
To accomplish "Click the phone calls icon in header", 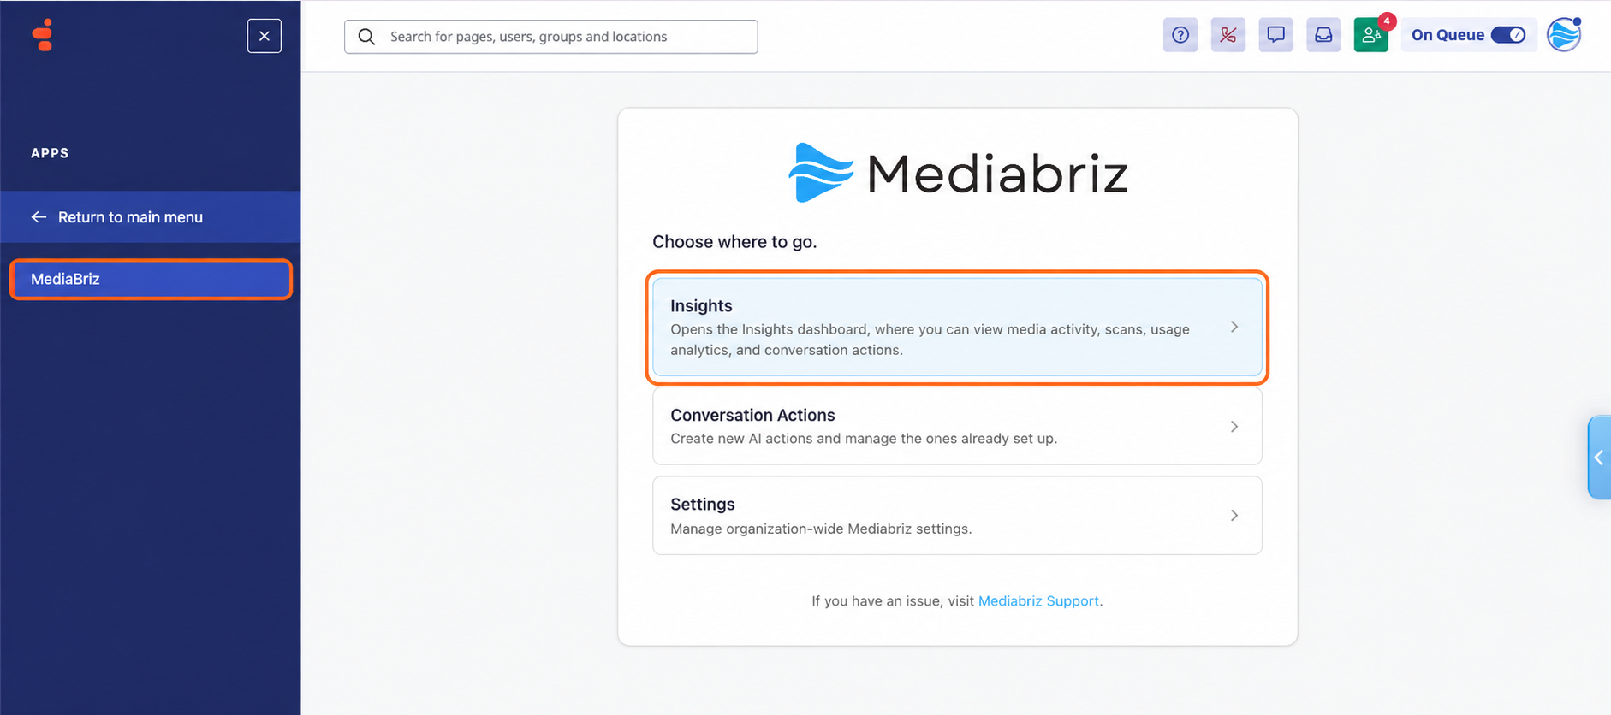I will [1228, 35].
